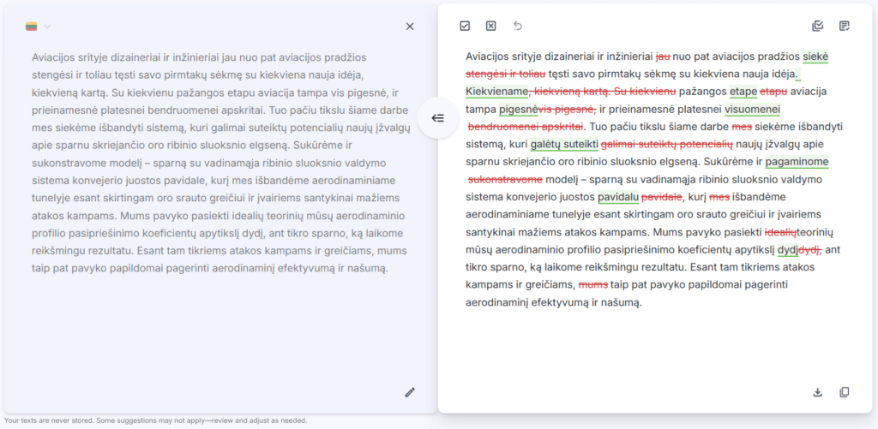Click the struck-through word "sukonstravome"

click(505, 179)
